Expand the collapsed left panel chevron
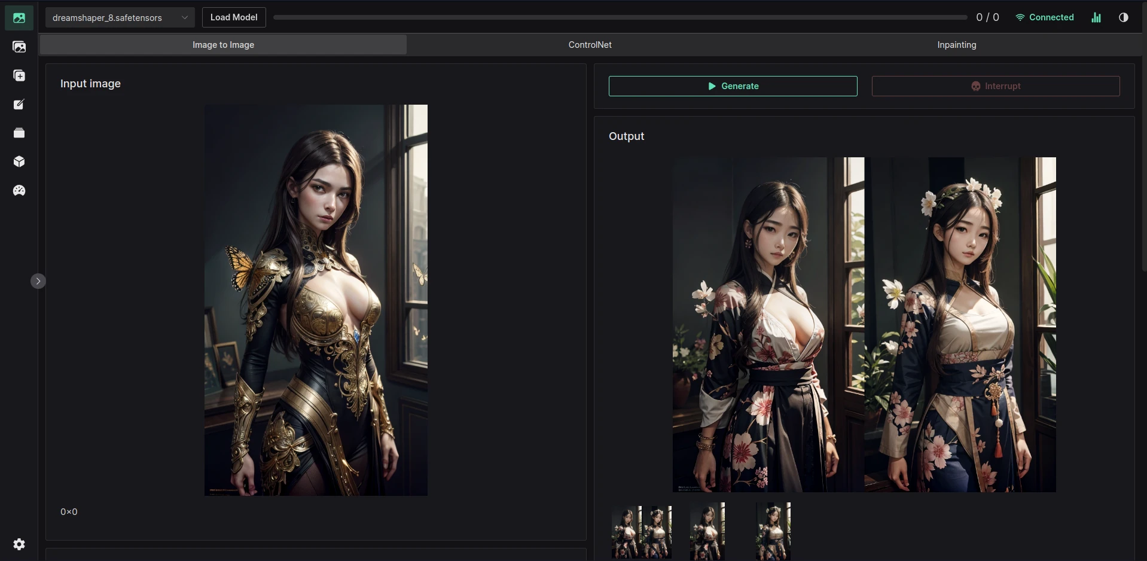This screenshot has width=1147, height=561. tap(38, 280)
